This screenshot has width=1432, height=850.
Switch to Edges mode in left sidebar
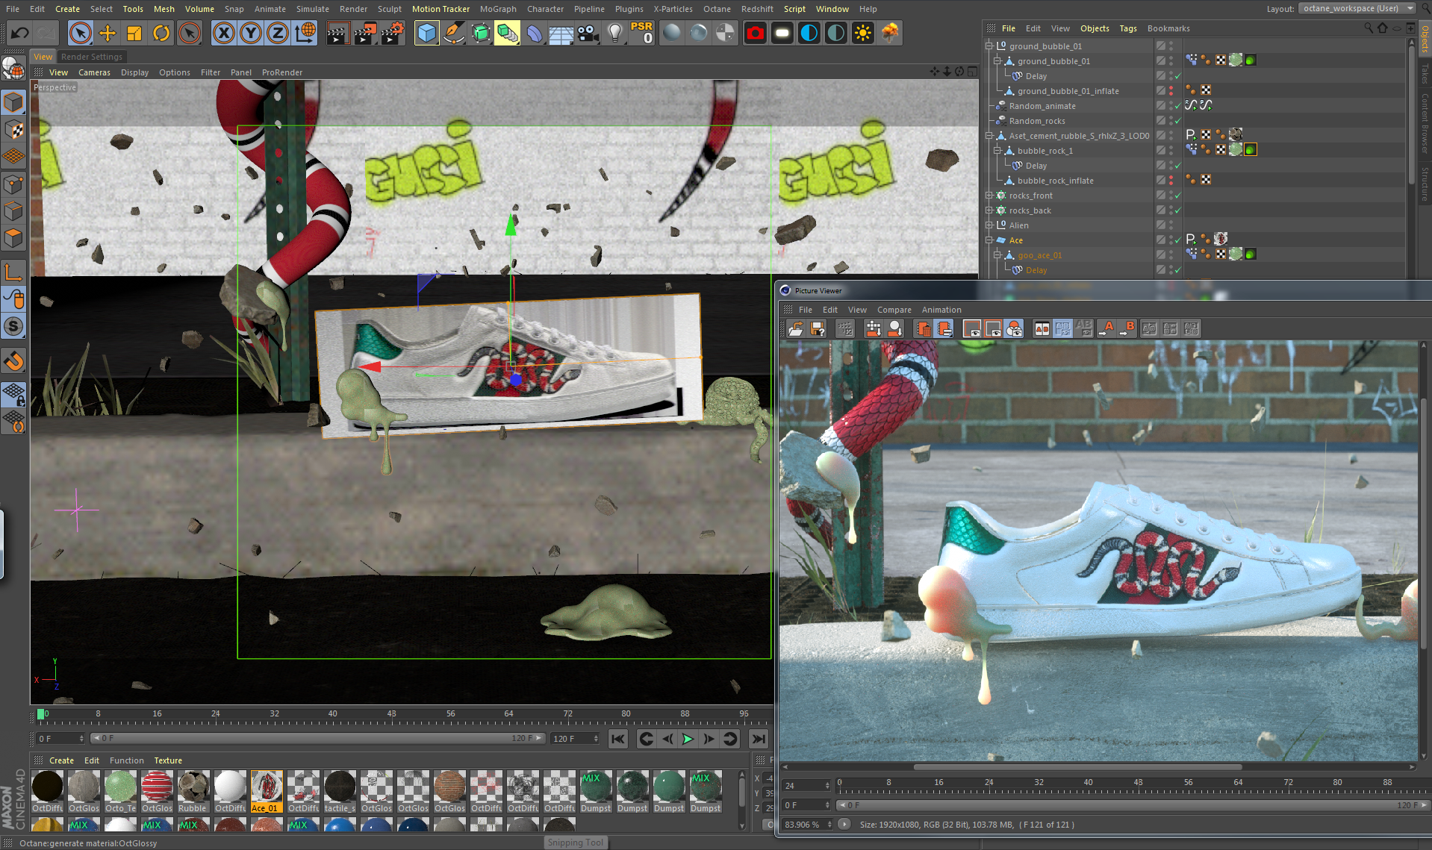pos(13,211)
